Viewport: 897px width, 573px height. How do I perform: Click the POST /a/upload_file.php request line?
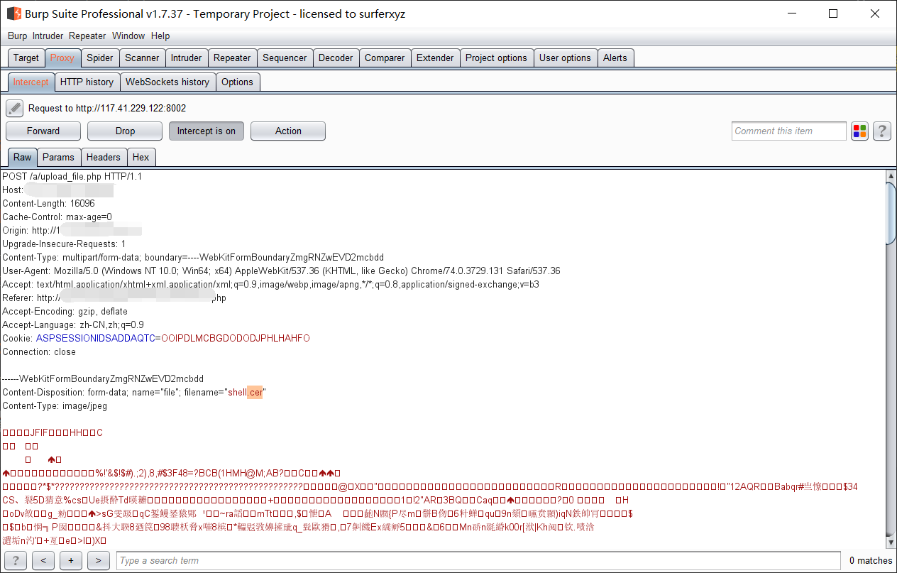pyautogui.click(x=72, y=176)
